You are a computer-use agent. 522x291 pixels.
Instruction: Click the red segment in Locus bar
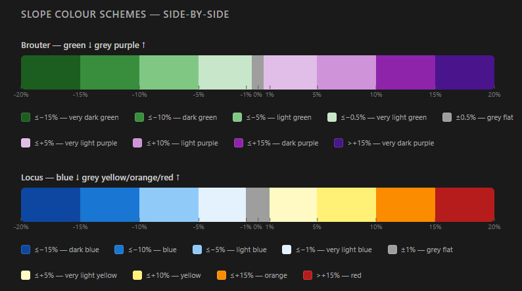coord(465,205)
